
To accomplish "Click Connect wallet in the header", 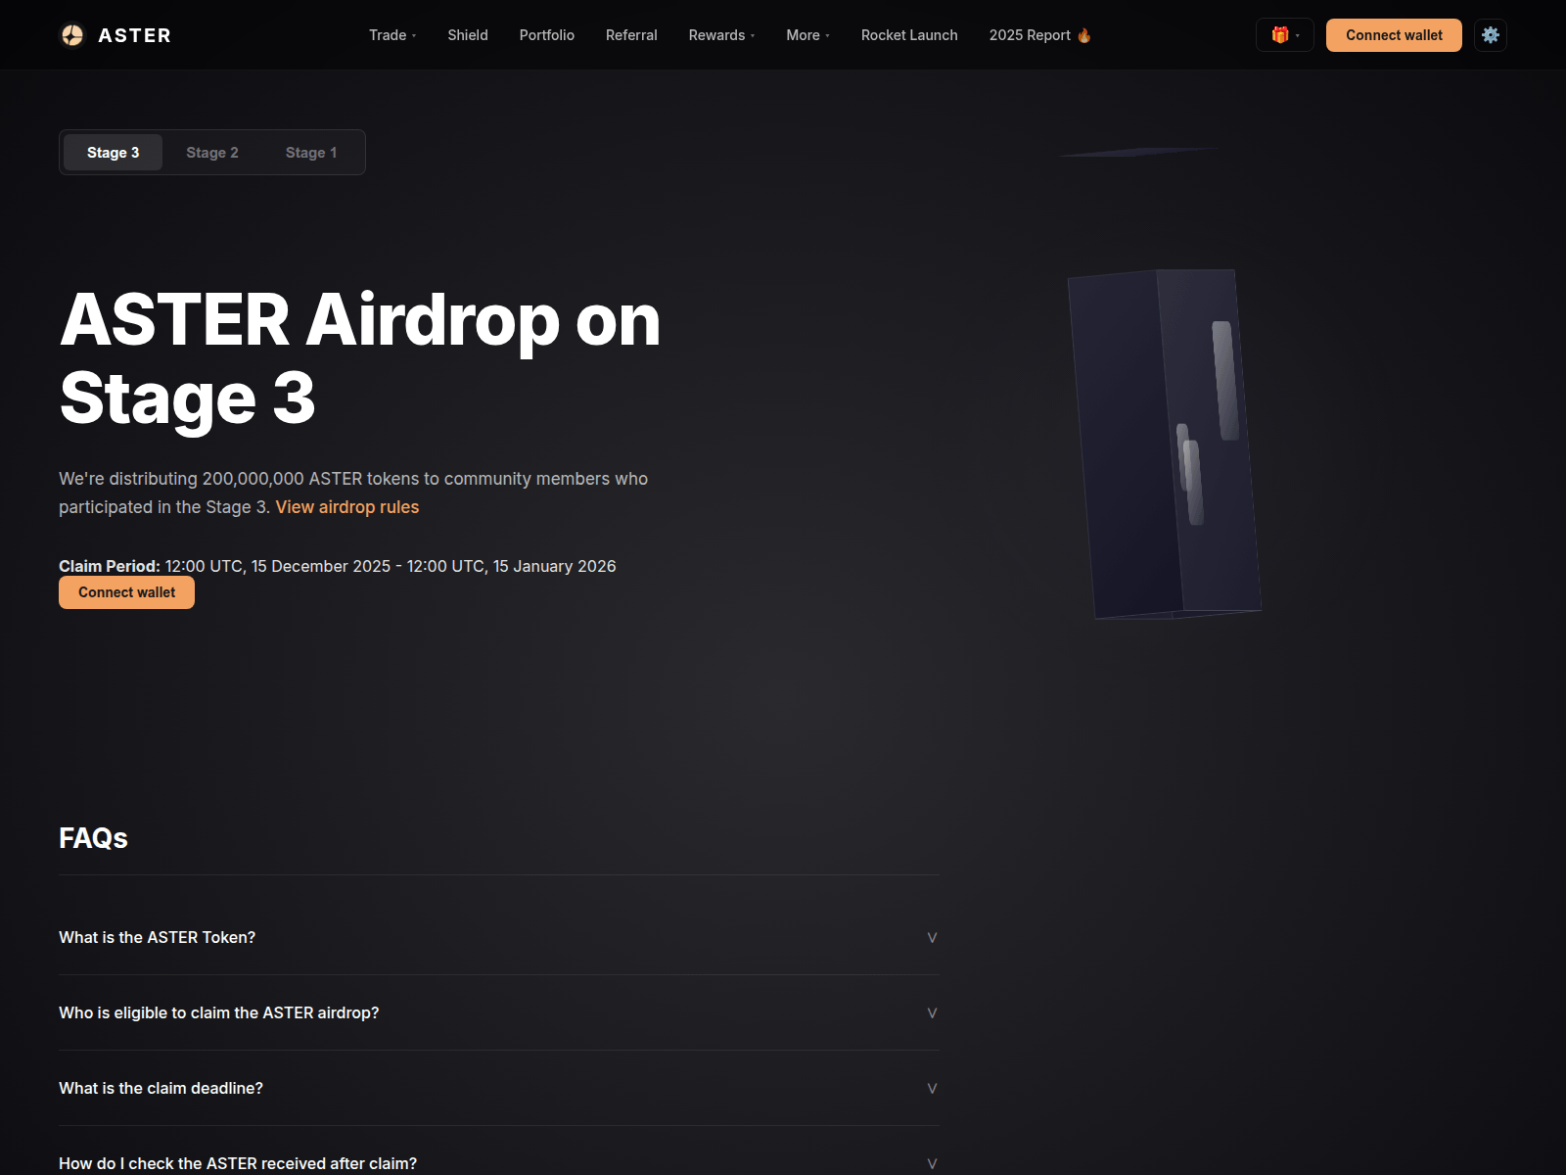I will [x=1393, y=35].
